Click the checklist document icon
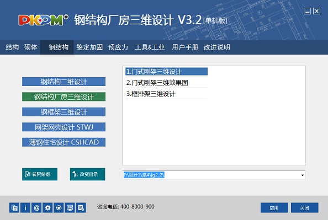Image resolution: width=328 pixels, height=220 pixels. click(81, 208)
